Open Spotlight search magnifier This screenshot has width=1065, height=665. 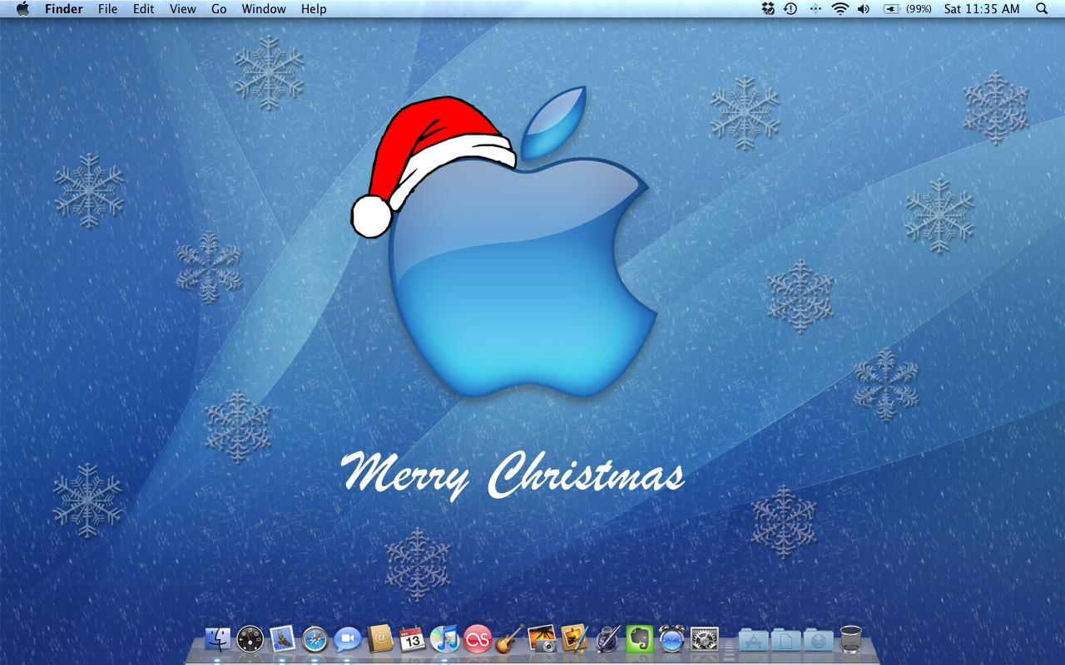point(1042,9)
